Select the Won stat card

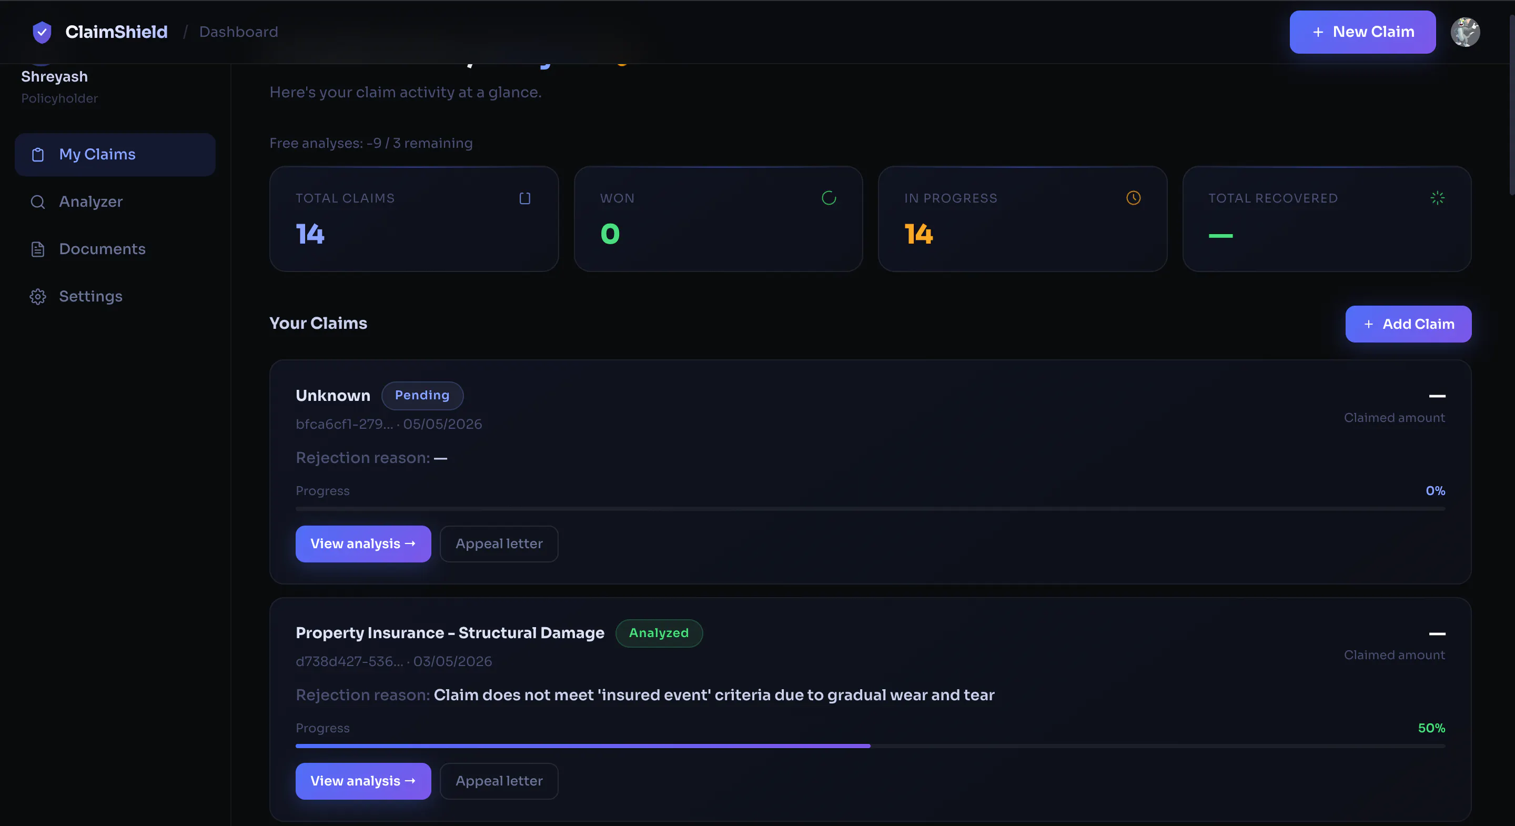[x=718, y=219]
